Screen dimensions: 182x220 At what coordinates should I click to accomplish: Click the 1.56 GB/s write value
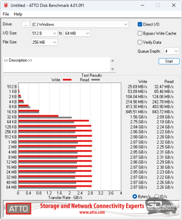(139, 117)
